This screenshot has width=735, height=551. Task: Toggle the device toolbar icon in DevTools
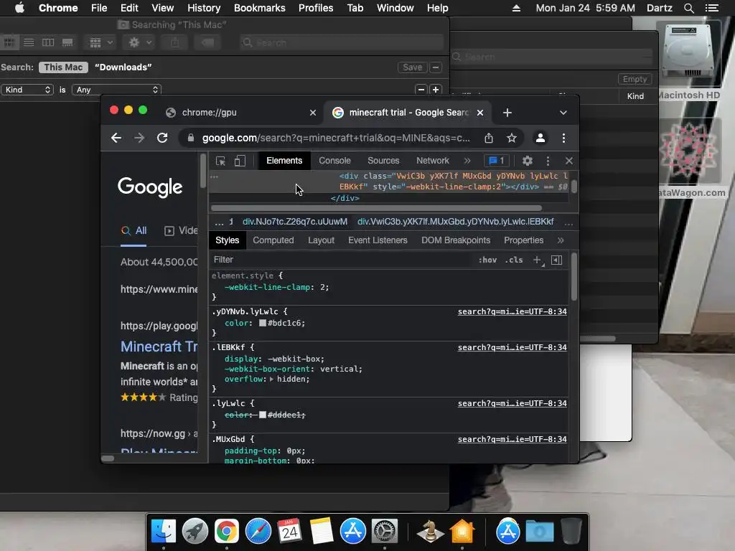(x=240, y=161)
